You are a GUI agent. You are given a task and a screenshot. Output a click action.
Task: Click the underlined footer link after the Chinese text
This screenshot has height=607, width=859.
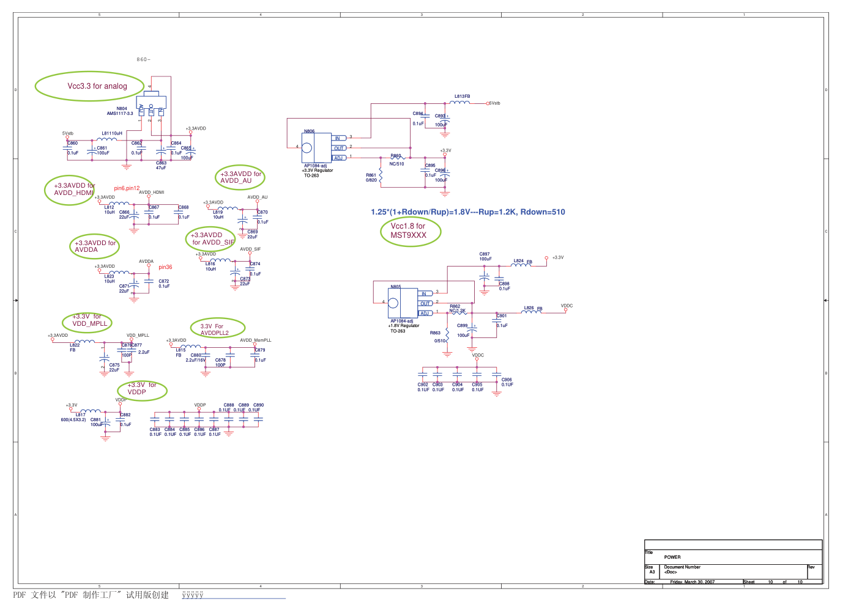(x=233, y=595)
